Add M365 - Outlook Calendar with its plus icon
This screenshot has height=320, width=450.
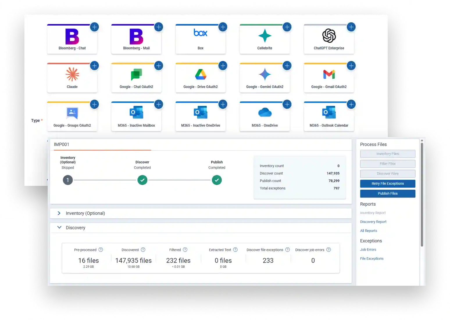pyautogui.click(x=351, y=104)
